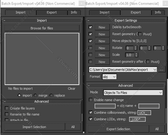Uncheck Move objects to [0,0,0] checkbox
The width and height of the screenshot is (168, 135).
90,41
